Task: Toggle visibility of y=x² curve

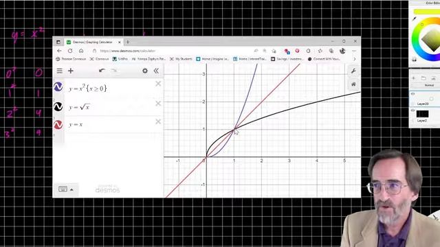Action: click(x=58, y=87)
